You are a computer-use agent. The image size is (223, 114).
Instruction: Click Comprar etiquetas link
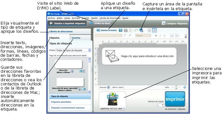click(177, 24)
